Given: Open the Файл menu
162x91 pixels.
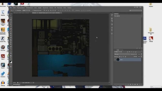Looking at the screenshot, I should pyautogui.click(x=14, y=8).
